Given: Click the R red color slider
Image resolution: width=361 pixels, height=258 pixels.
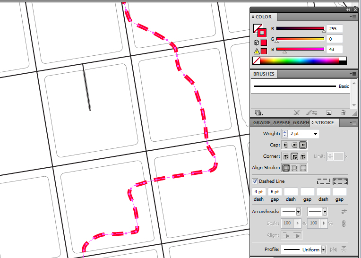Looking at the screenshot, I should [300, 28].
